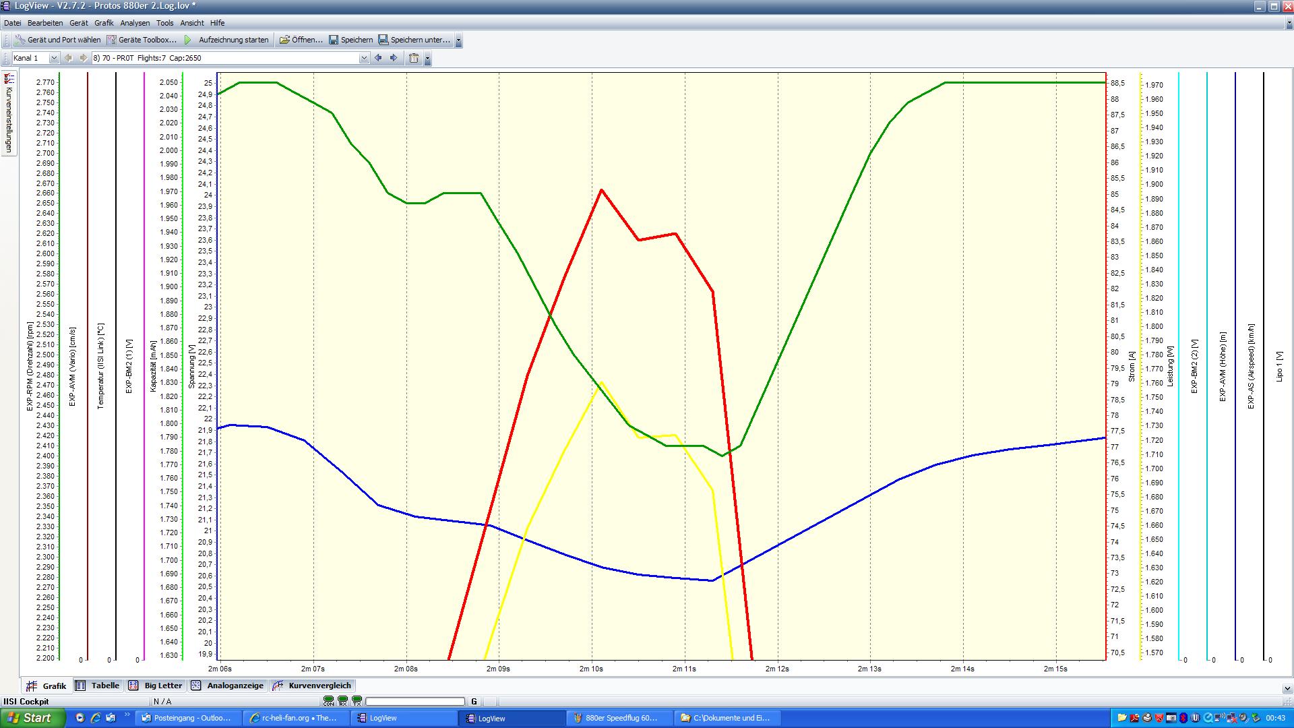Screen dimensions: 1294x728
Task: Click the IISI Cockpit status text
Action: tap(26, 702)
